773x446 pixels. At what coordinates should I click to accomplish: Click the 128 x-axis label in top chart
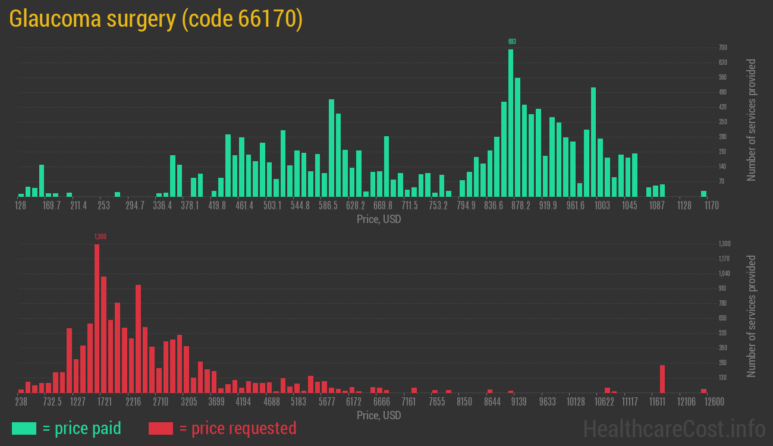[21, 206]
